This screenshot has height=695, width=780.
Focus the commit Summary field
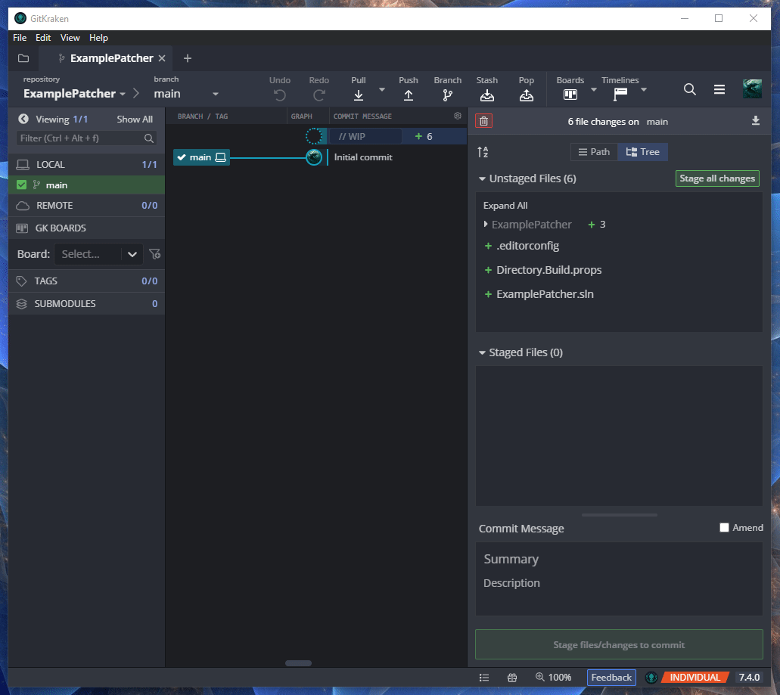pos(619,559)
